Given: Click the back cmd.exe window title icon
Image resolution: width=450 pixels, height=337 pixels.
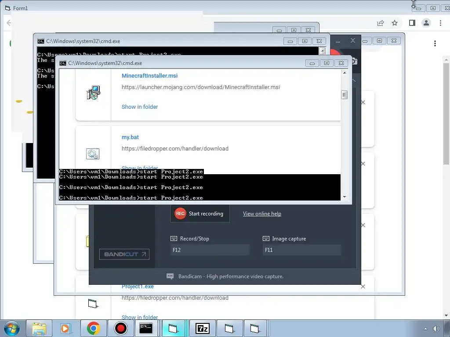Looking at the screenshot, I should point(41,41).
